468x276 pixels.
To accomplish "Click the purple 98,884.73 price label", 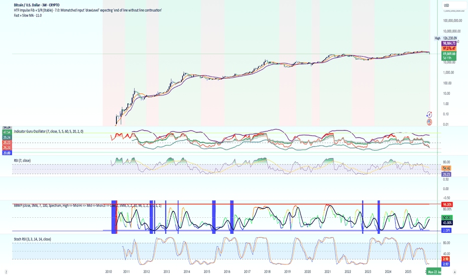I will coord(449,44).
